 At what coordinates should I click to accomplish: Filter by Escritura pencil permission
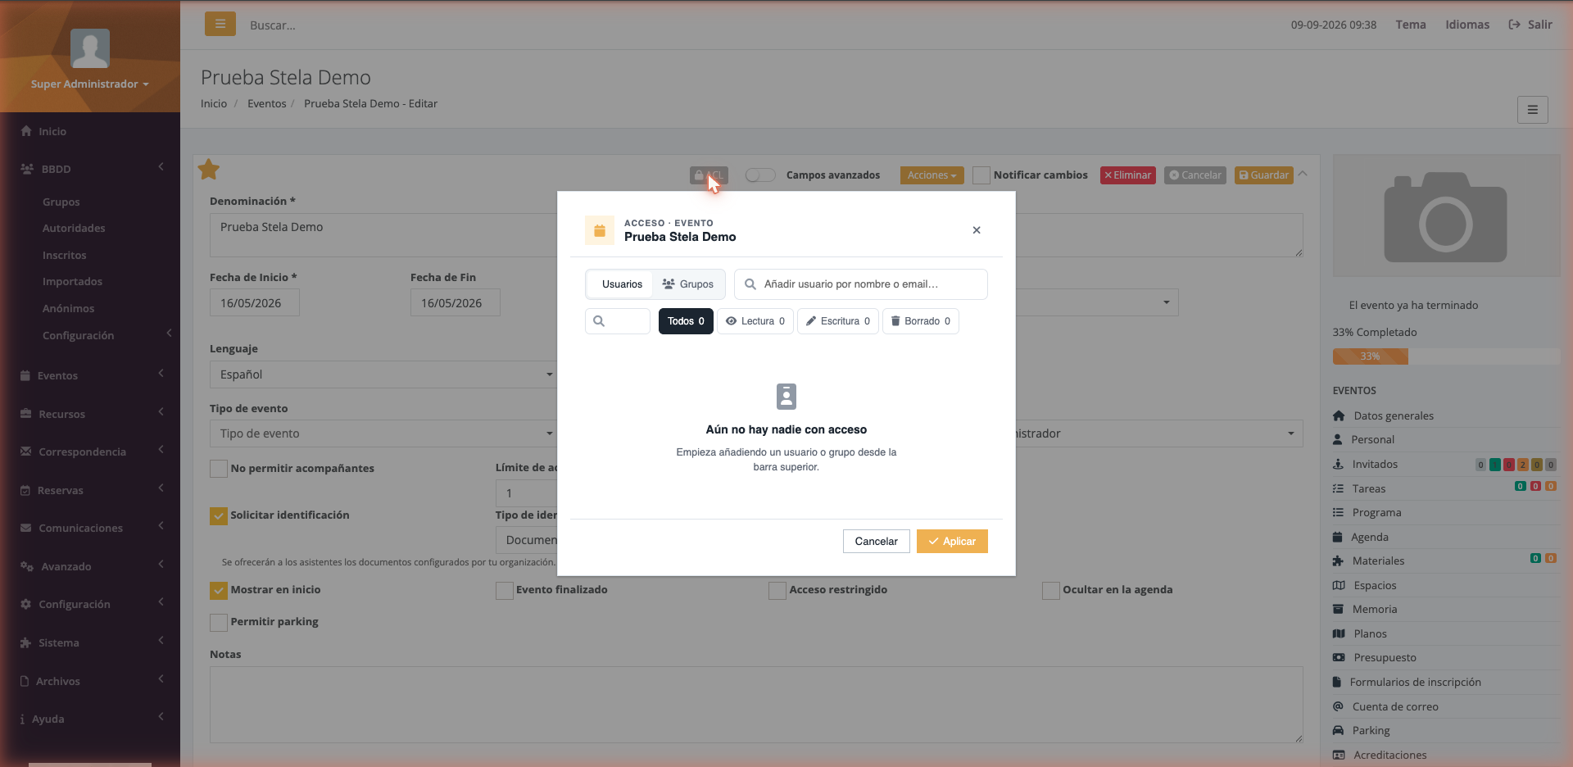(x=838, y=321)
